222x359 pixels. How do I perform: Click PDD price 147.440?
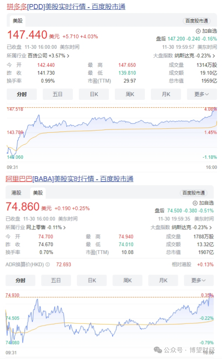(x=27, y=35)
